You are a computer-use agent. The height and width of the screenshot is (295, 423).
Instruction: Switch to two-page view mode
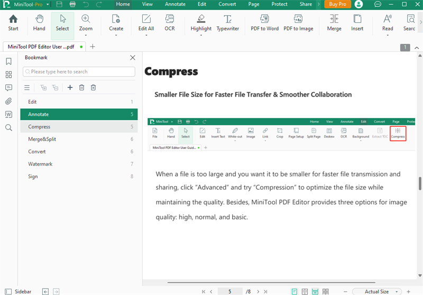305,291
